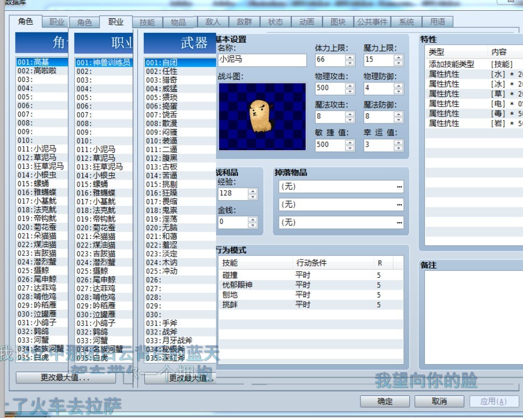This screenshot has width=523, height=418.
Task: Select weapon 033:月牙战斧
Action: 180,340
